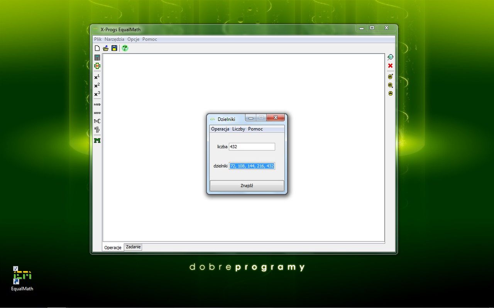This screenshot has width=494, height=308.
Task: Reset font size with the plain A icon
Action: click(x=390, y=94)
